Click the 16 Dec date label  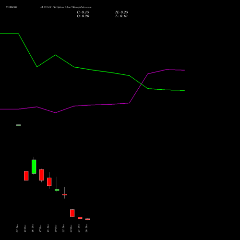33,228
